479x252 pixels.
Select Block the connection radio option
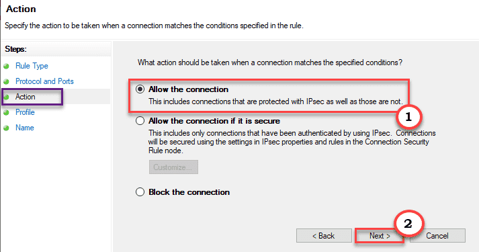click(140, 192)
